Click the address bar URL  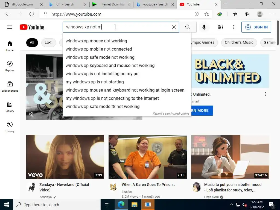point(76,14)
